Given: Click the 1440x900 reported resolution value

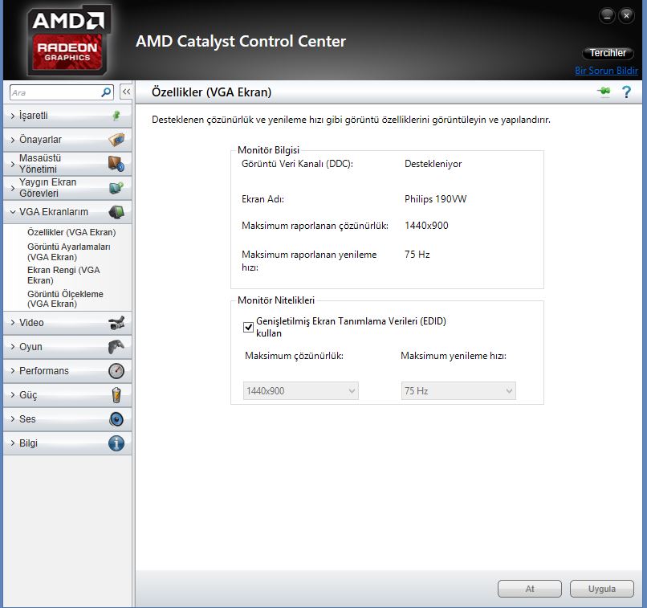Looking at the screenshot, I should [426, 226].
